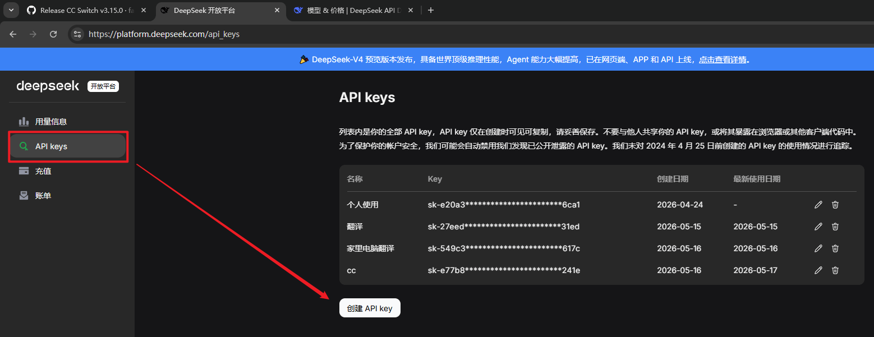874x337 pixels.
Task: Close the DeepSeek 开放平台 tab
Action: [277, 10]
